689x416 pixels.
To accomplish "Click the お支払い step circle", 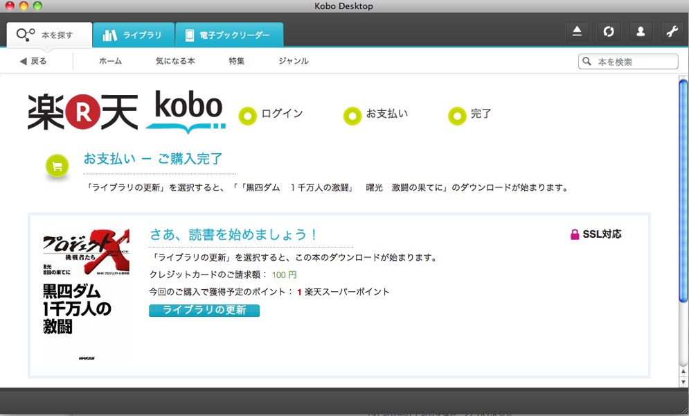I will click(x=352, y=116).
